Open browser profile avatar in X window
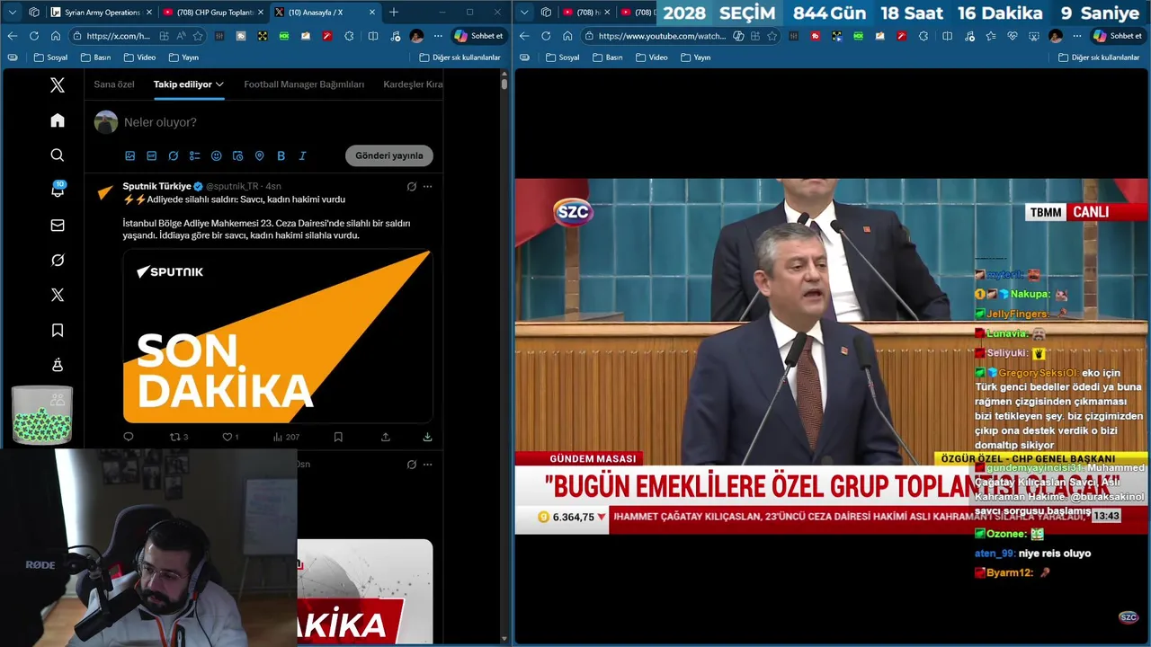The image size is (1151, 647). coord(416,36)
